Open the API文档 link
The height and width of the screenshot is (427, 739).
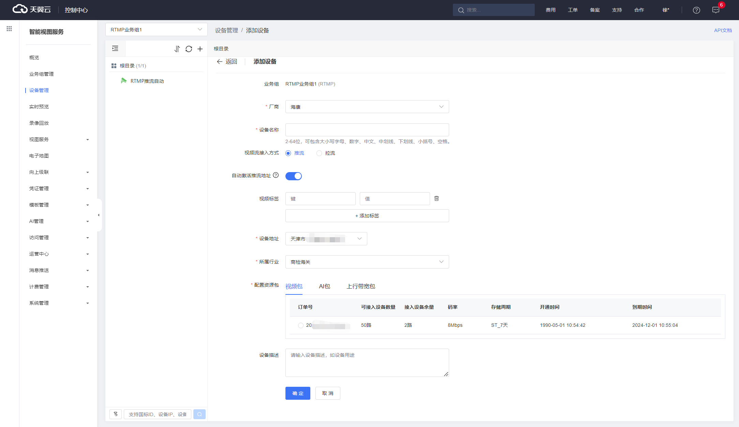coord(723,30)
